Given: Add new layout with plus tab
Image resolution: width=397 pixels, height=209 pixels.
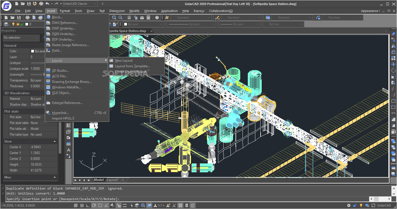Looking at the screenshot, I should [x=123, y=180].
